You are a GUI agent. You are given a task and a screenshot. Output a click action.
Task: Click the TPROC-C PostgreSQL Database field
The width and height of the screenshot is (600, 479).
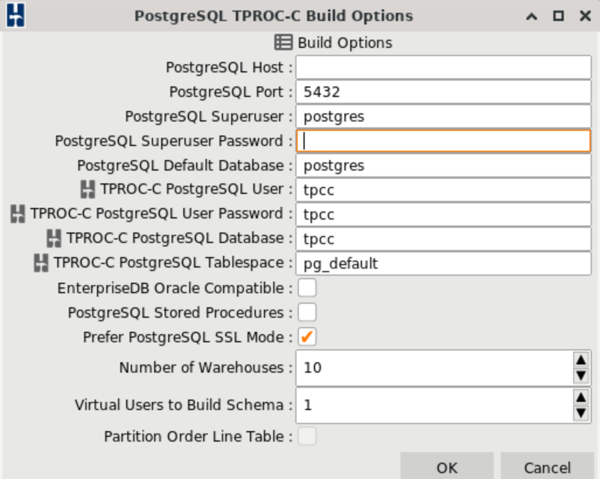pos(444,239)
